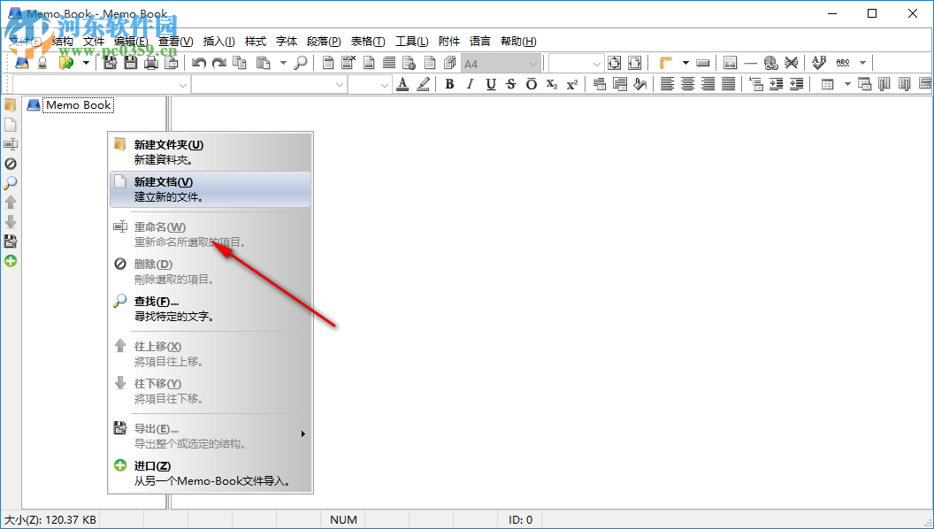
Task: Select the Memo Book tree node
Action: 79,105
